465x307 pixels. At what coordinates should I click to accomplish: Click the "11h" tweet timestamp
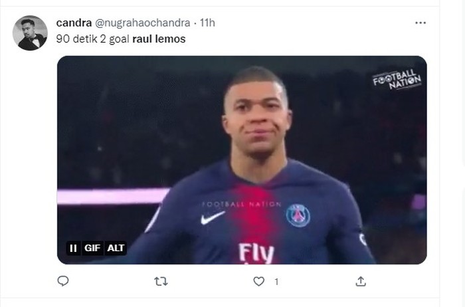coord(207,23)
